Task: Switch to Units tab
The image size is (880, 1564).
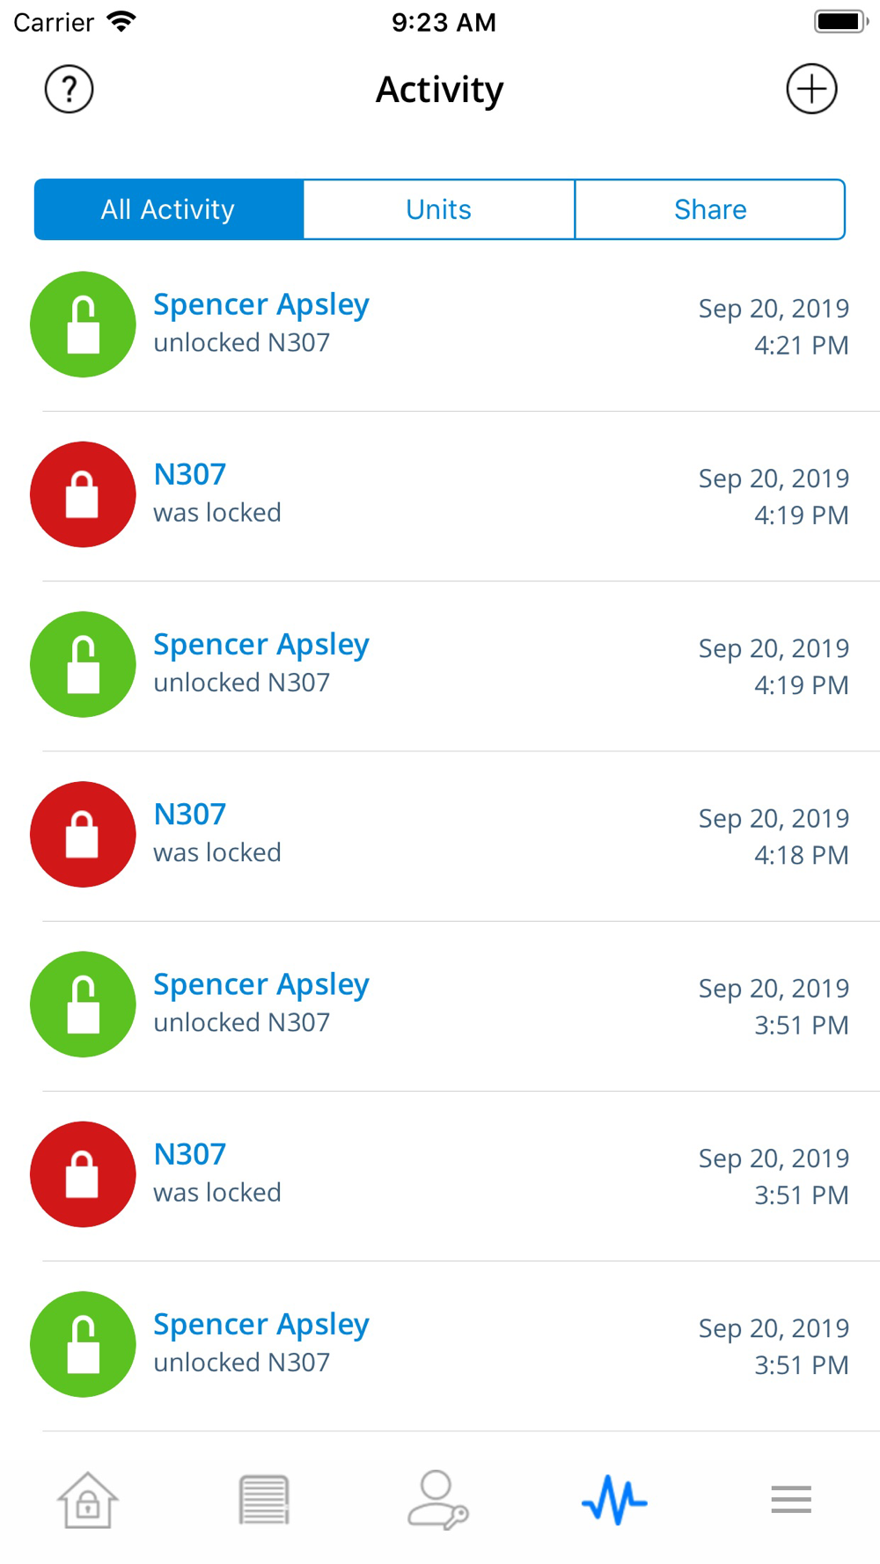Action: 438,209
